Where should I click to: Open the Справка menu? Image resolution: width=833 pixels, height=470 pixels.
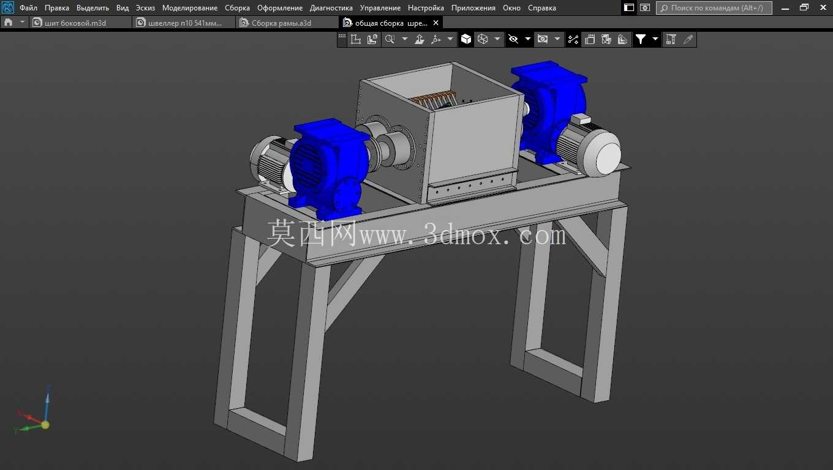[x=542, y=8]
